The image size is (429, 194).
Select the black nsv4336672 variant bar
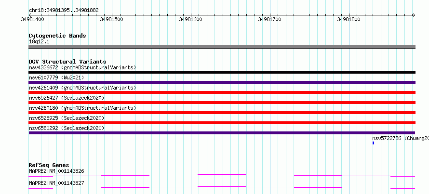pos(222,72)
